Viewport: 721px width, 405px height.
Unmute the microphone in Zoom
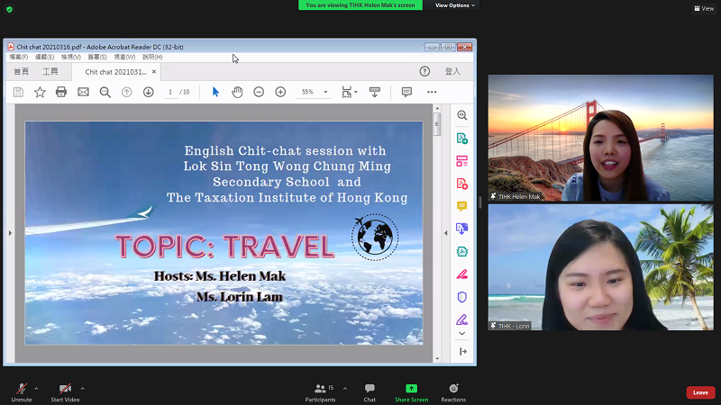click(20, 391)
